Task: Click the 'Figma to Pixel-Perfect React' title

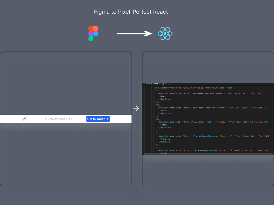Action: tap(131, 12)
